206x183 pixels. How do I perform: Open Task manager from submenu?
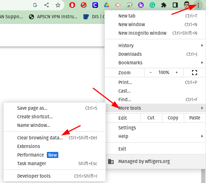[54, 164]
